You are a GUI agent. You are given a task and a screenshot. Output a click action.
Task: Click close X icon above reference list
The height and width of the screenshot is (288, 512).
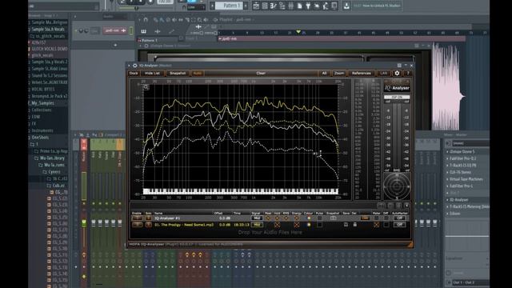click(x=406, y=206)
